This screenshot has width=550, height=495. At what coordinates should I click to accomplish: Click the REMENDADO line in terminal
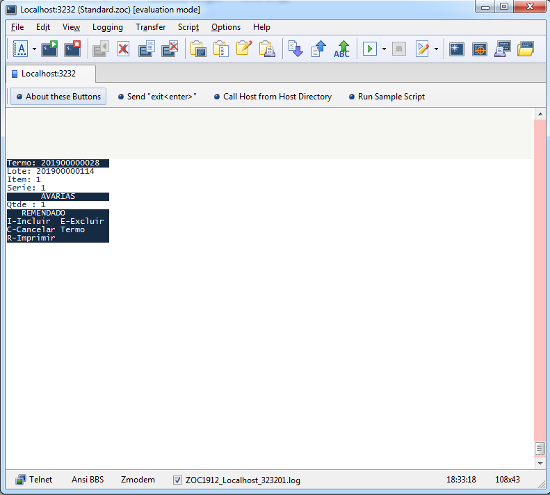coord(44,213)
